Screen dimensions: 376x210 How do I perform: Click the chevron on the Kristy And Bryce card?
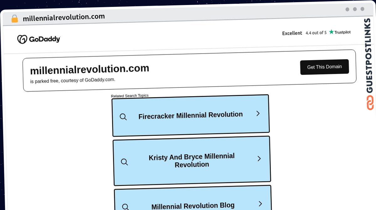click(x=259, y=159)
